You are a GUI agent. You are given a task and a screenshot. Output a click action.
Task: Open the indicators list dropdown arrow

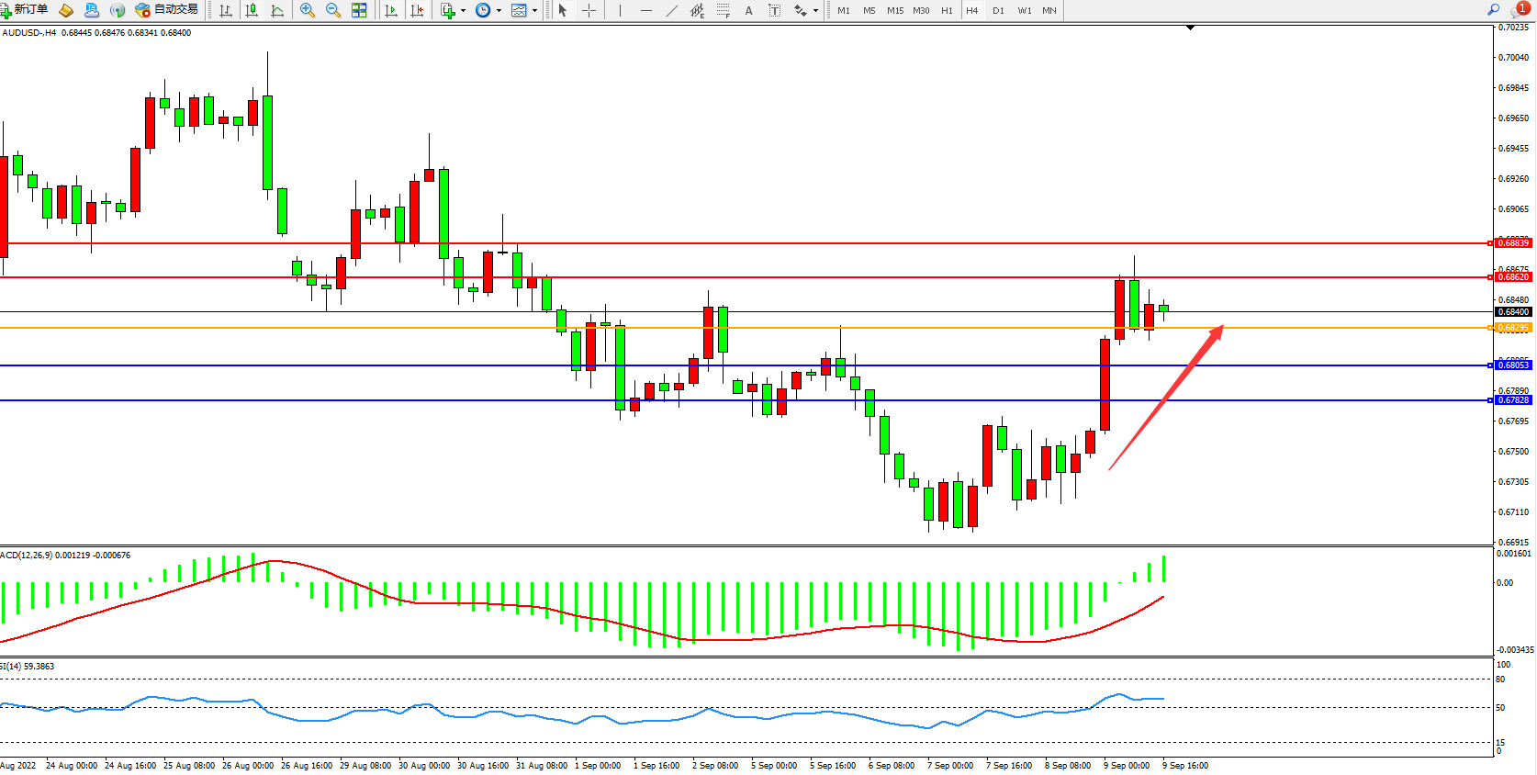463,11
